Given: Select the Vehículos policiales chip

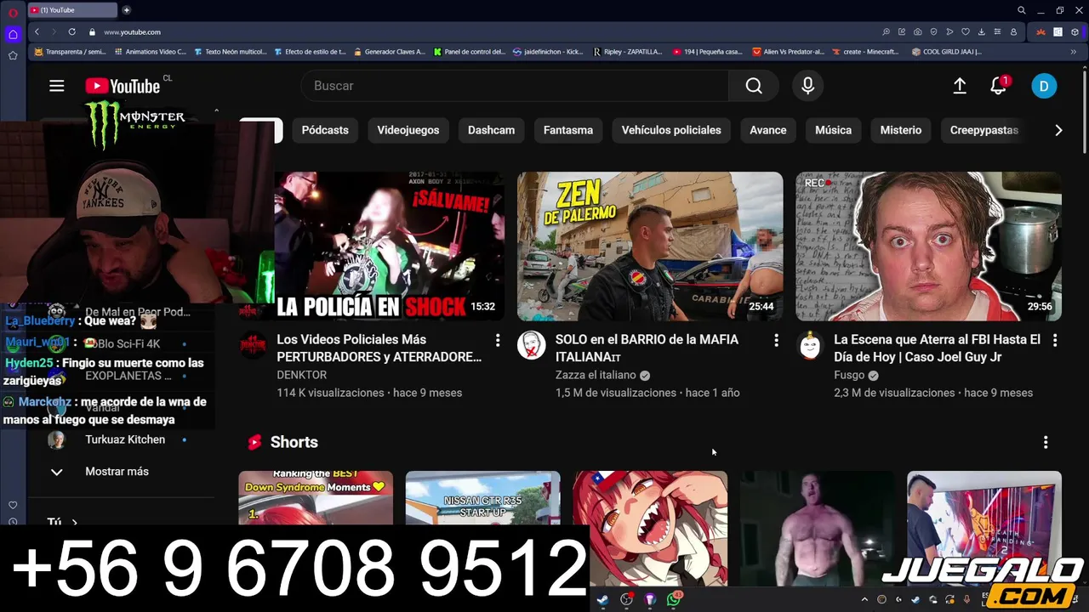Looking at the screenshot, I should pyautogui.click(x=671, y=130).
